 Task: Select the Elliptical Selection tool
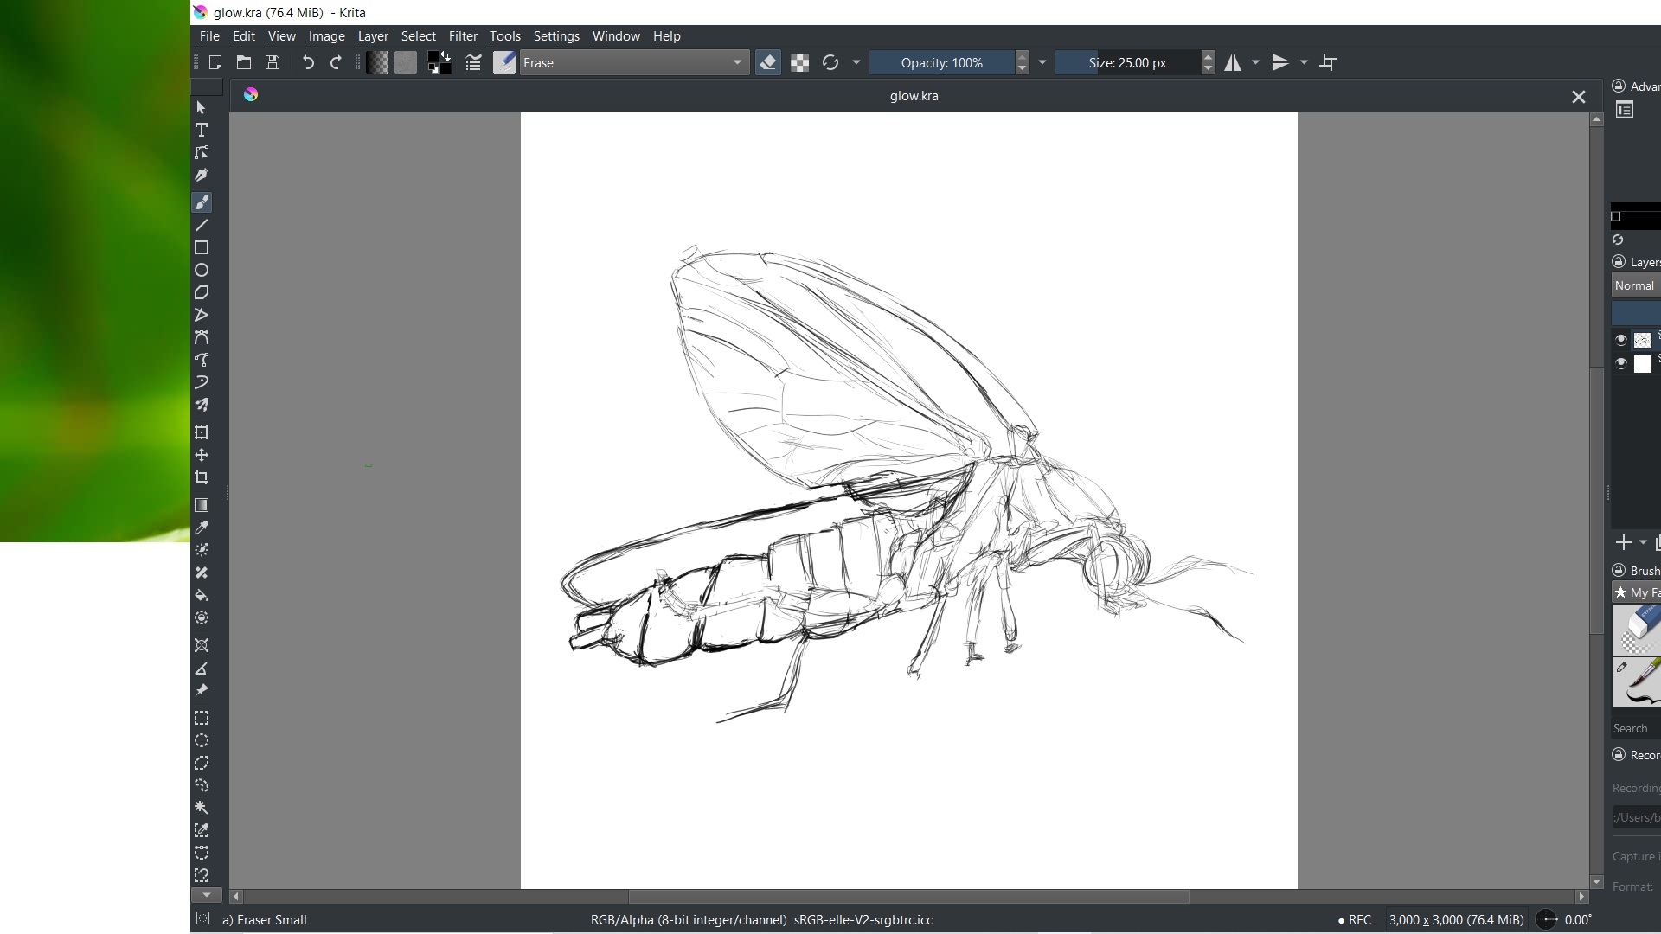(x=202, y=741)
